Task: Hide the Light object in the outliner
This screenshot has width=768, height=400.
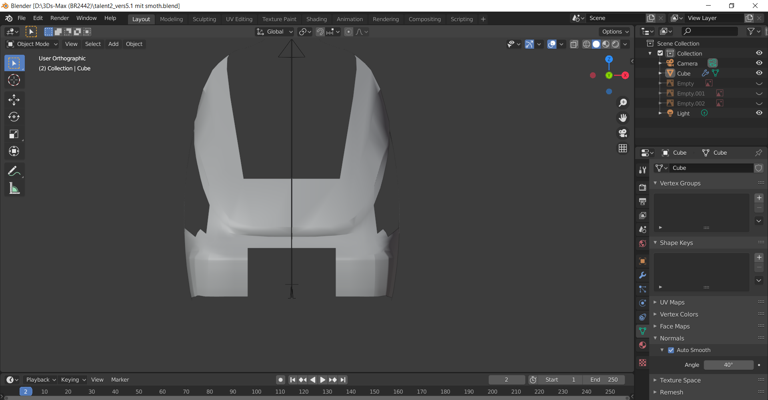Action: [759, 113]
